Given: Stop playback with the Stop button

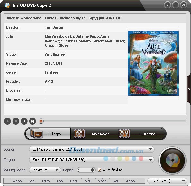Looking at the screenshot, I should [x=16, y=121].
